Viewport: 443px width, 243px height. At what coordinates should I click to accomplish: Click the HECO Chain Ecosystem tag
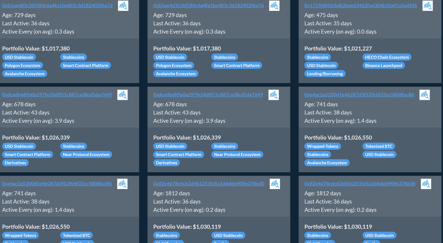coord(387,57)
